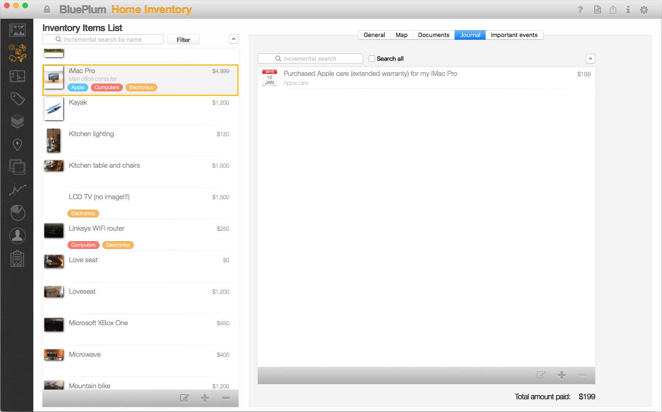
Task: Enable the Search all checkbox
Action: coord(372,58)
